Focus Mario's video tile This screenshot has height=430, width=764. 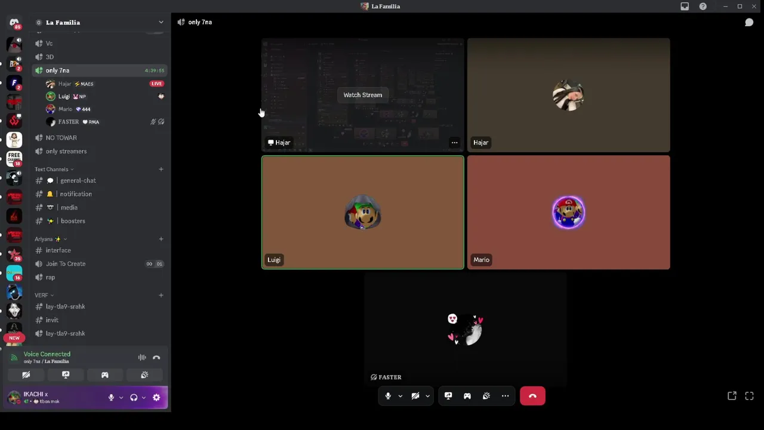click(569, 213)
